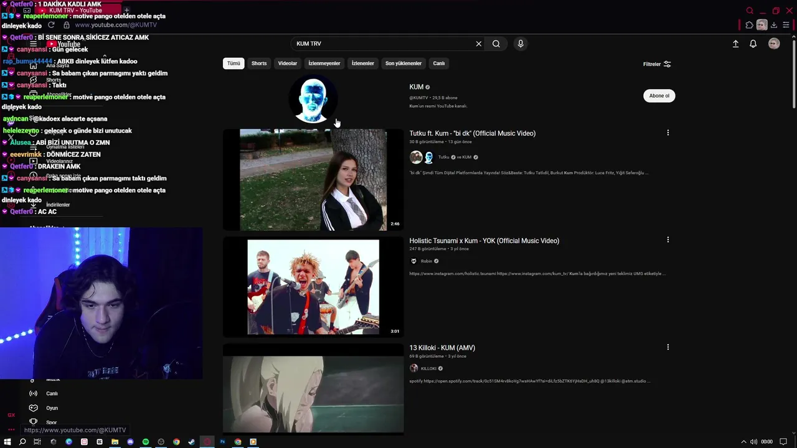The image size is (797, 448).
Task: Open the YouTube create upload icon
Action: click(x=735, y=44)
